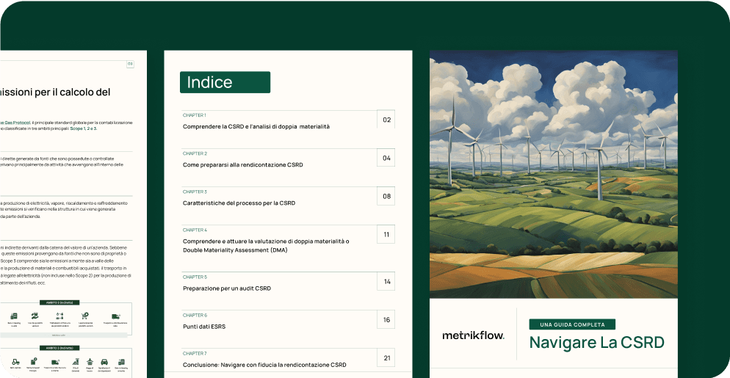
Task: Click page number 16 box
Action: (386, 319)
